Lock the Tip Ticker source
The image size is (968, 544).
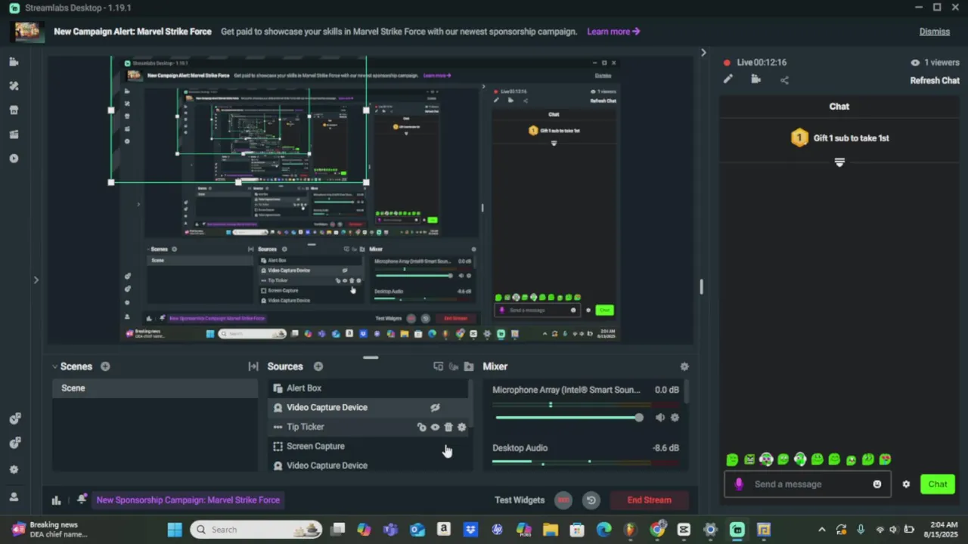421,427
